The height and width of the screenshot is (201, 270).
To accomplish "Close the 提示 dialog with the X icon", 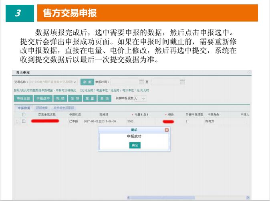I will coord(167,130).
